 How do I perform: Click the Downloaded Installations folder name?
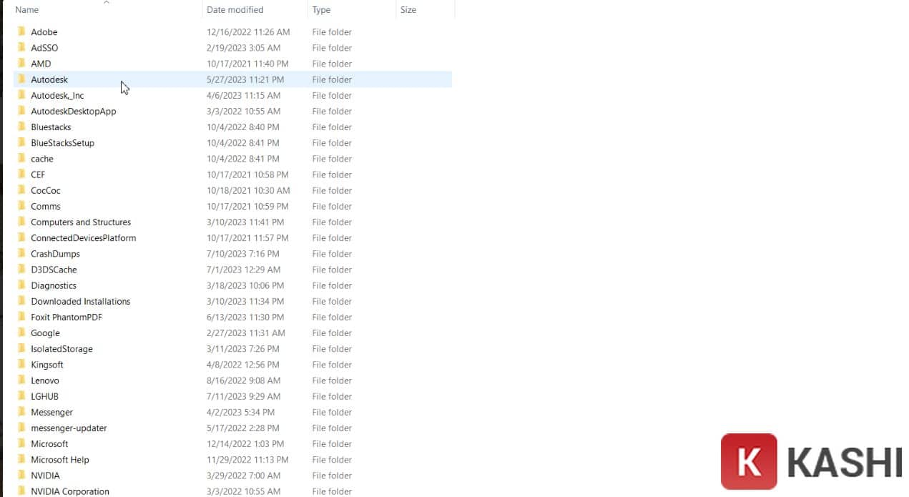pos(80,302)
